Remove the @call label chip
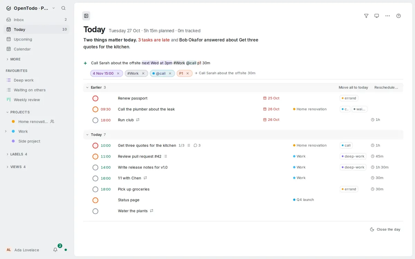Image resolution: width=415 pixels, height=259 pixels. tap(170, 73)
